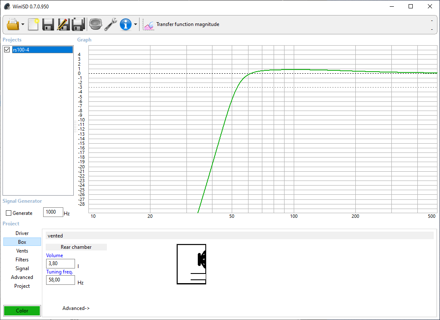Viewport: 440px width, 320px height.
Task: Open the Transfer function magnitude graph selector
Action: tap(188, 24)
